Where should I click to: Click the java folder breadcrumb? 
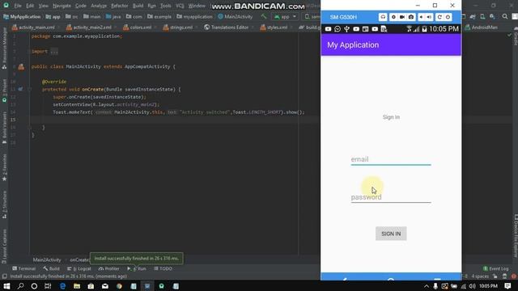[113, 16]
